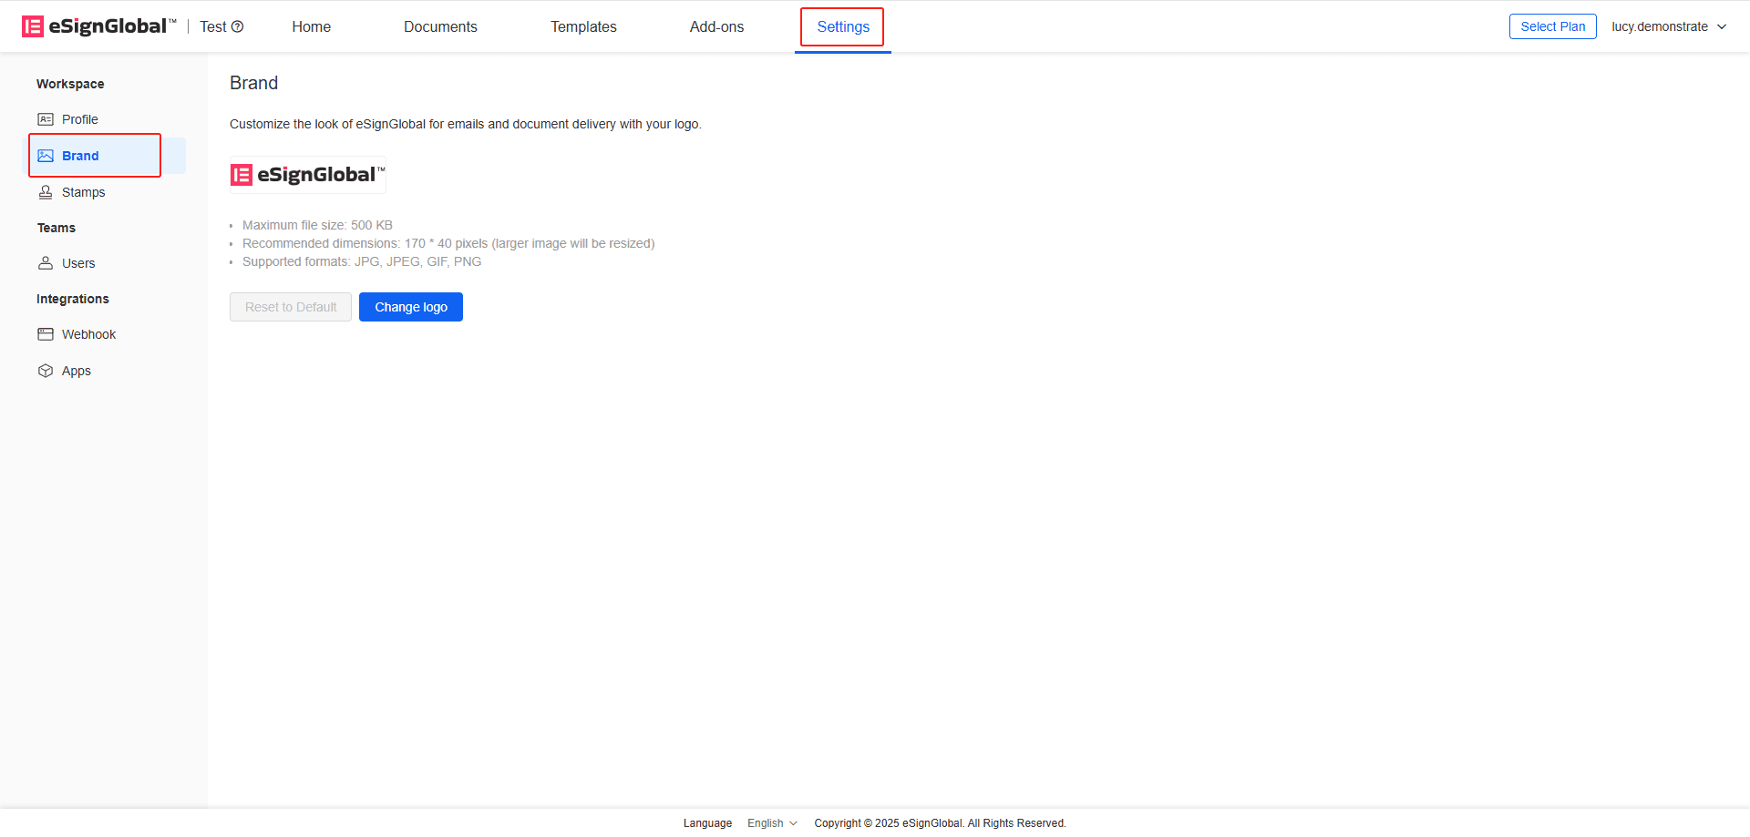Click the Apps cube icon in sidebar
Viewport: 1750px width, 837px height.
click(x=46, y=371)
